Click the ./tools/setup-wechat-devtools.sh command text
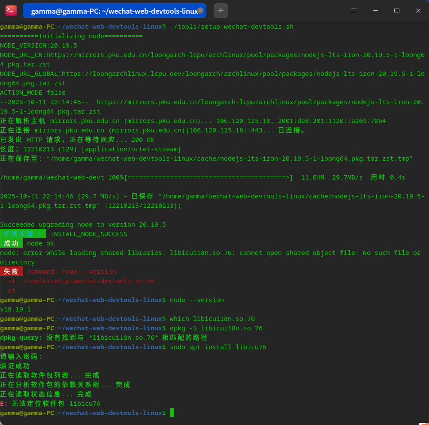Viewport: 429px width, 425px height. tap(232, 27)
